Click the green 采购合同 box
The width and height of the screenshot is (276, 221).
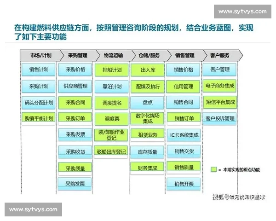point(75,102)
